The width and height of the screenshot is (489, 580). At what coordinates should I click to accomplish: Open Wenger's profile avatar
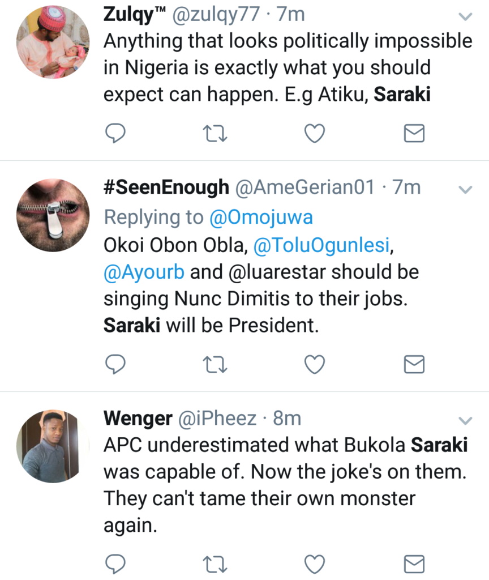[53, 446]
